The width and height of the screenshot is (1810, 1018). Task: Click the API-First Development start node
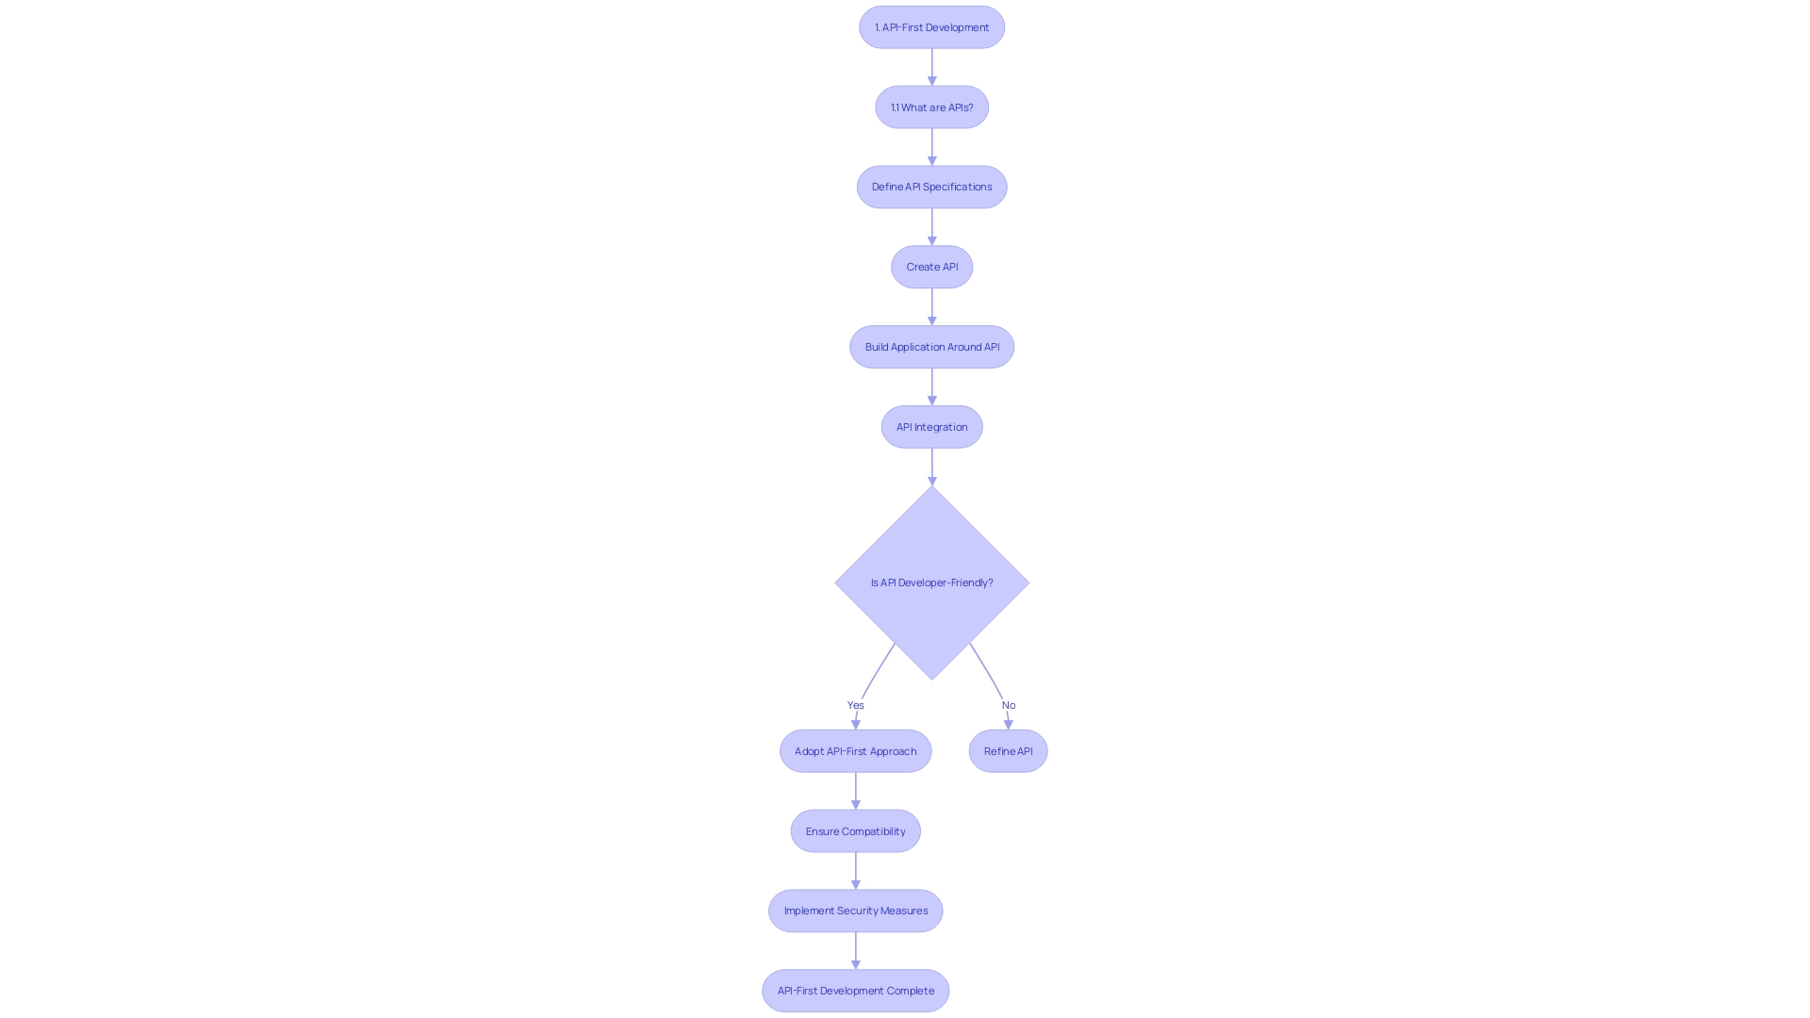[x=931, y=26]
